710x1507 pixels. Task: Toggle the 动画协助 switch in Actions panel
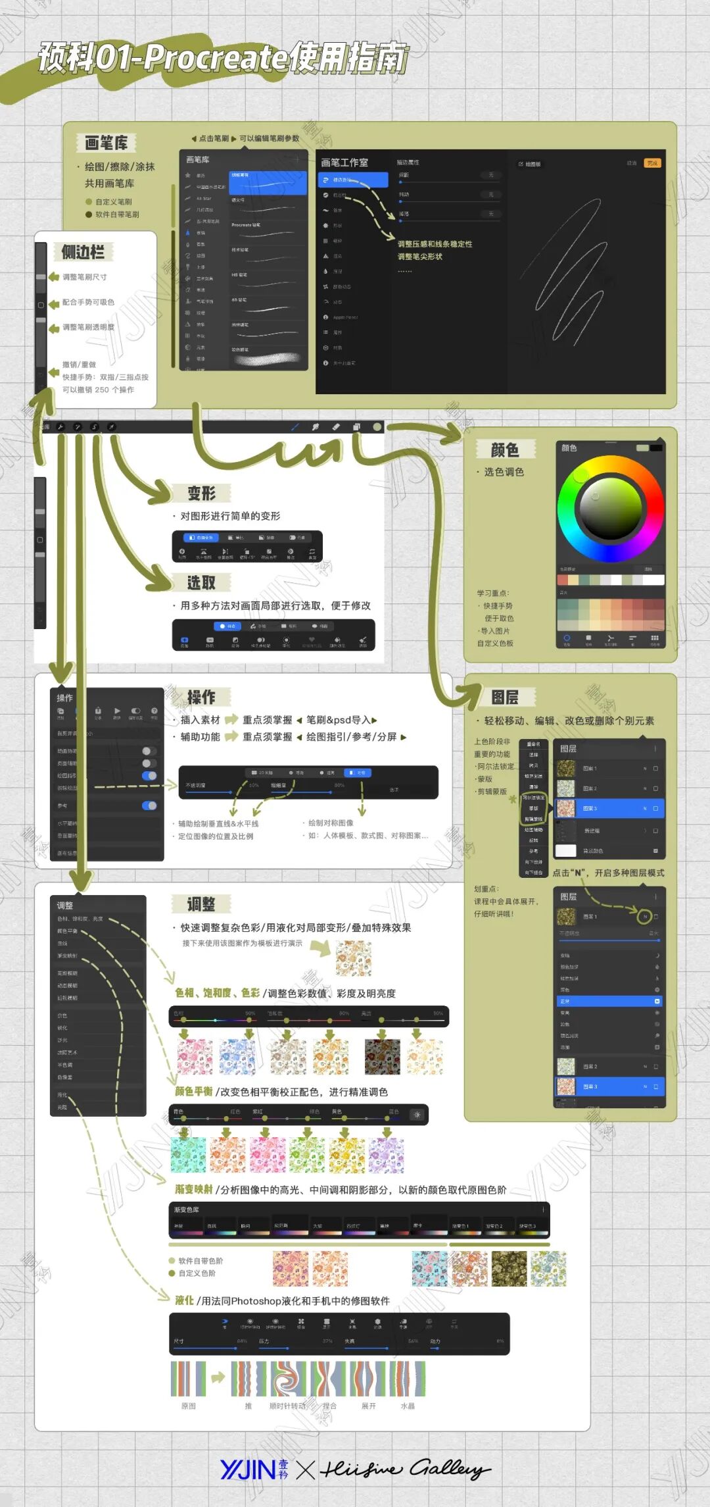(149, 752)
